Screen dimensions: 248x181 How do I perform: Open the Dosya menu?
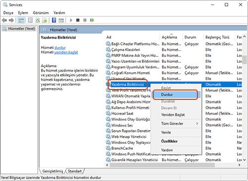click(x=8, y=13)
